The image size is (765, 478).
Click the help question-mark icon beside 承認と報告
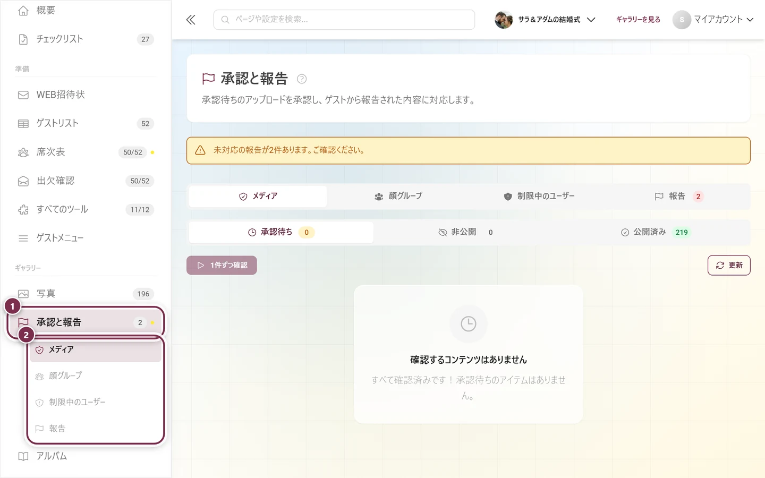(302, 79)
